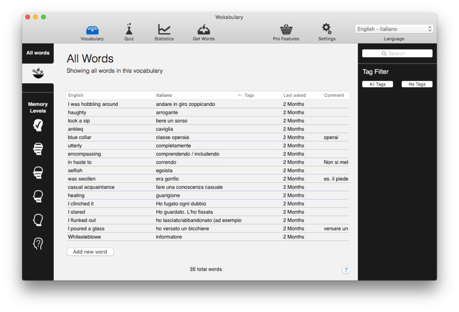Viewport: 459px width, 312px height.
Task: Select the 'Whitesleblowe' row
Action: coord(208,237)
